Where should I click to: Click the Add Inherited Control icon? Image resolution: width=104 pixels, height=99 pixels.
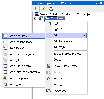[x=5, y=72]
